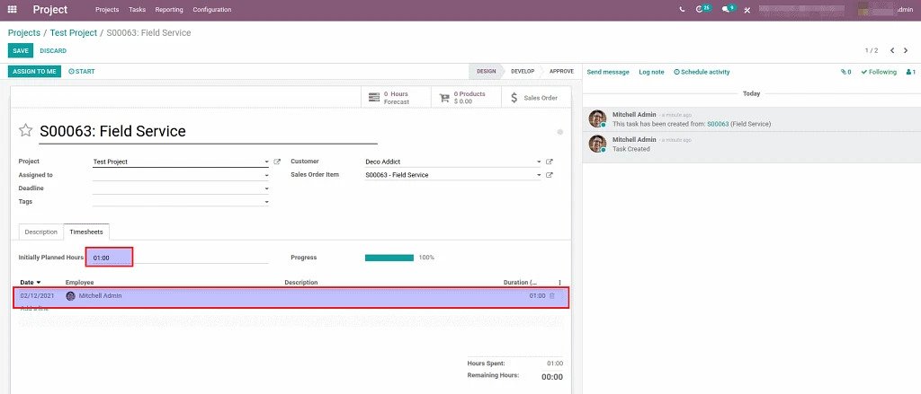Click the phone call icon in top bar
This screenshot has width=921, height=394.
682,10
